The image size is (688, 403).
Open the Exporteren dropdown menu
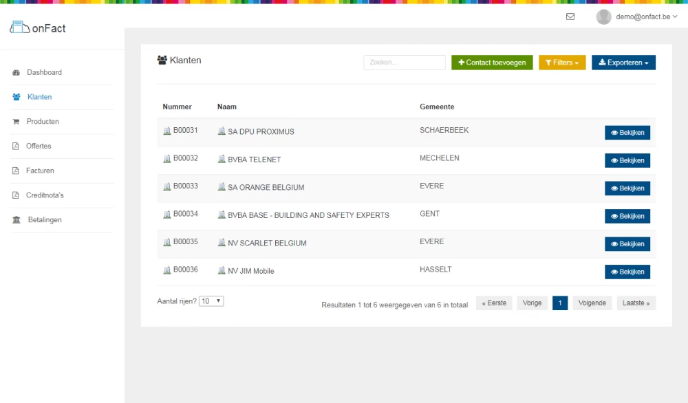point(623,63)
